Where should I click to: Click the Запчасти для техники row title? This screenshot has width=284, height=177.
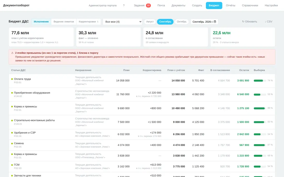coord(28,175)
